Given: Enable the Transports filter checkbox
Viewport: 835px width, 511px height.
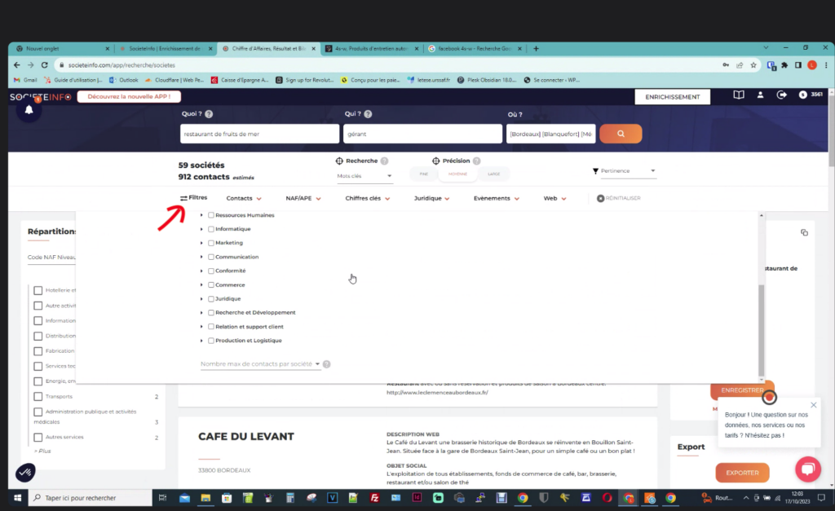Looking at the screenshot, I should point(38,397).
